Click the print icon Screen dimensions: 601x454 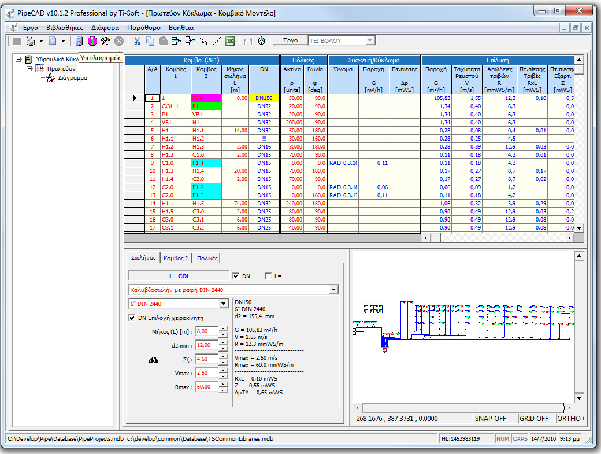pyautogui.click(x=29, y=40)
